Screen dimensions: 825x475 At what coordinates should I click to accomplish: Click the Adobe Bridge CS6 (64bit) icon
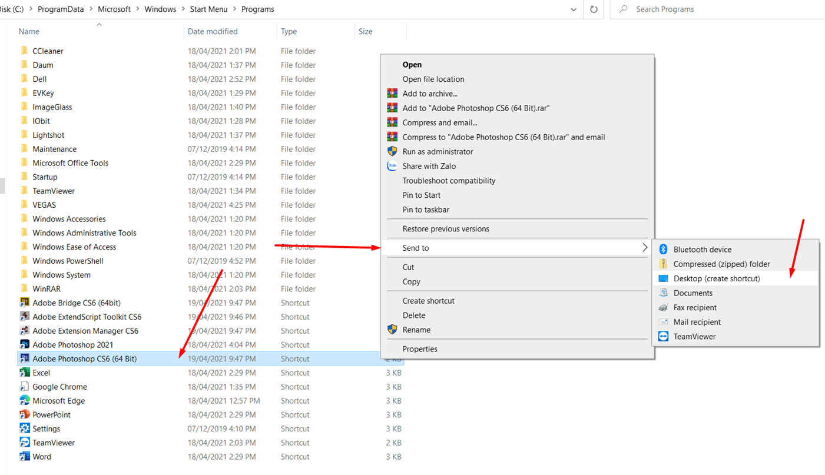click(24, 303)
